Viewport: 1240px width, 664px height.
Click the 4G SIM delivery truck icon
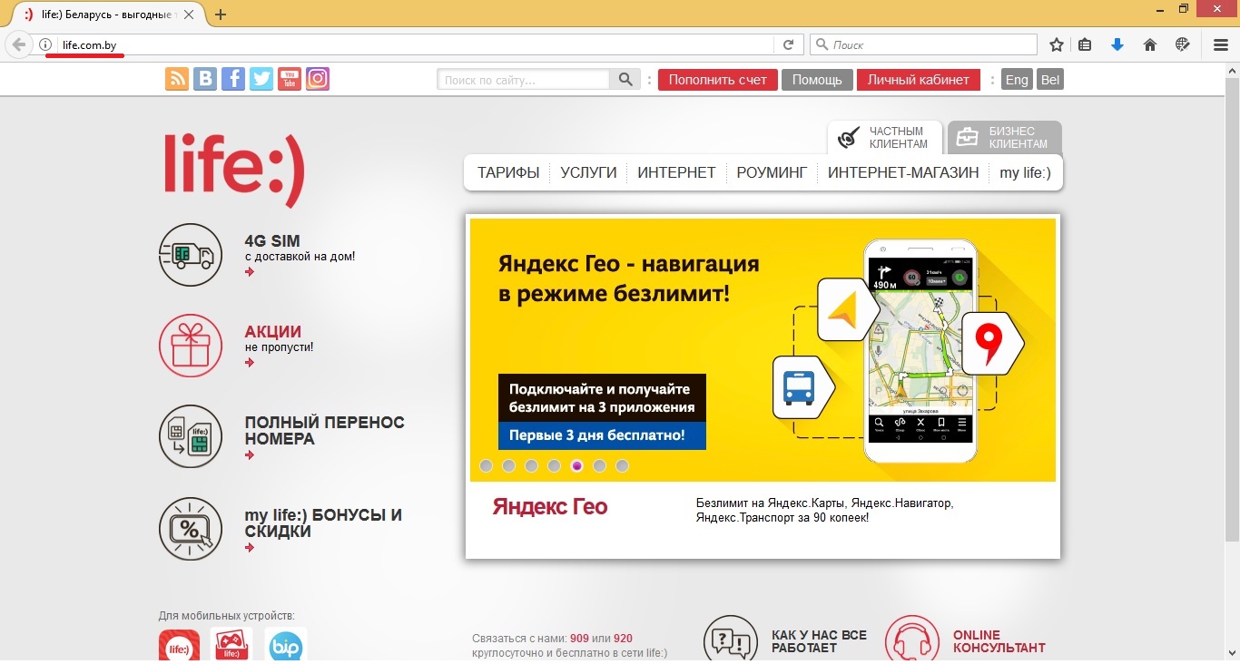(x=191, y=255)
